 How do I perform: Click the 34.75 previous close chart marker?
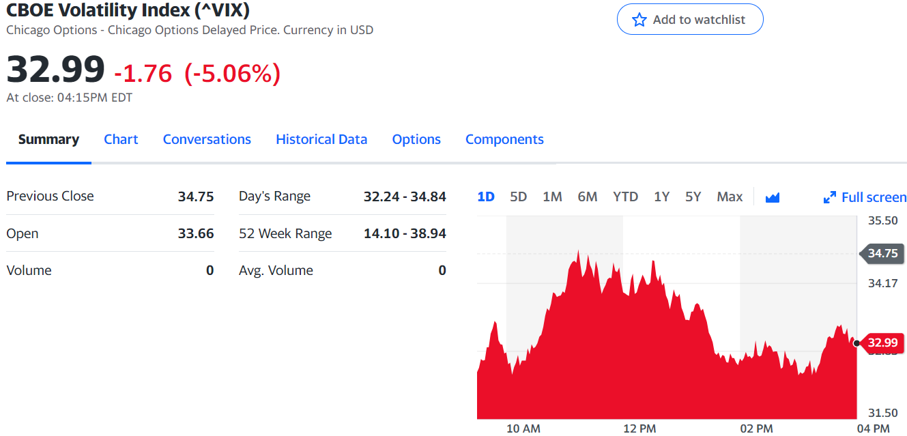pyautogui.click(x=882, y=253)
